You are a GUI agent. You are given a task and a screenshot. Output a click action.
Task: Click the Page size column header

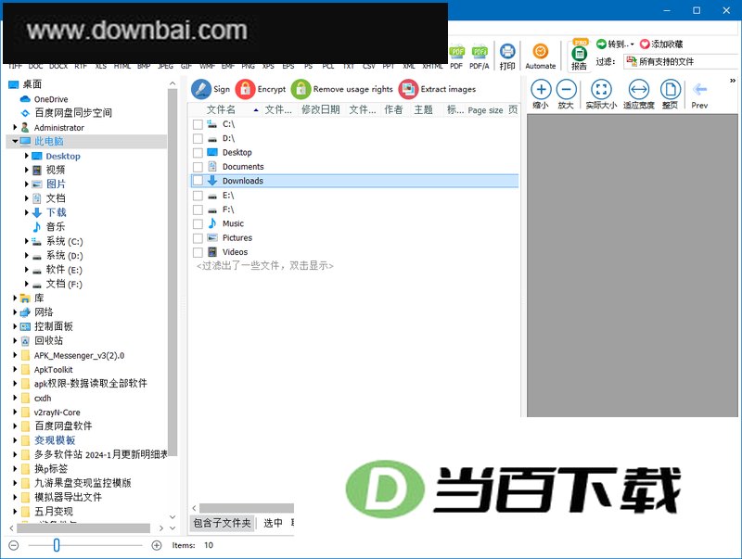pos(485,110)
